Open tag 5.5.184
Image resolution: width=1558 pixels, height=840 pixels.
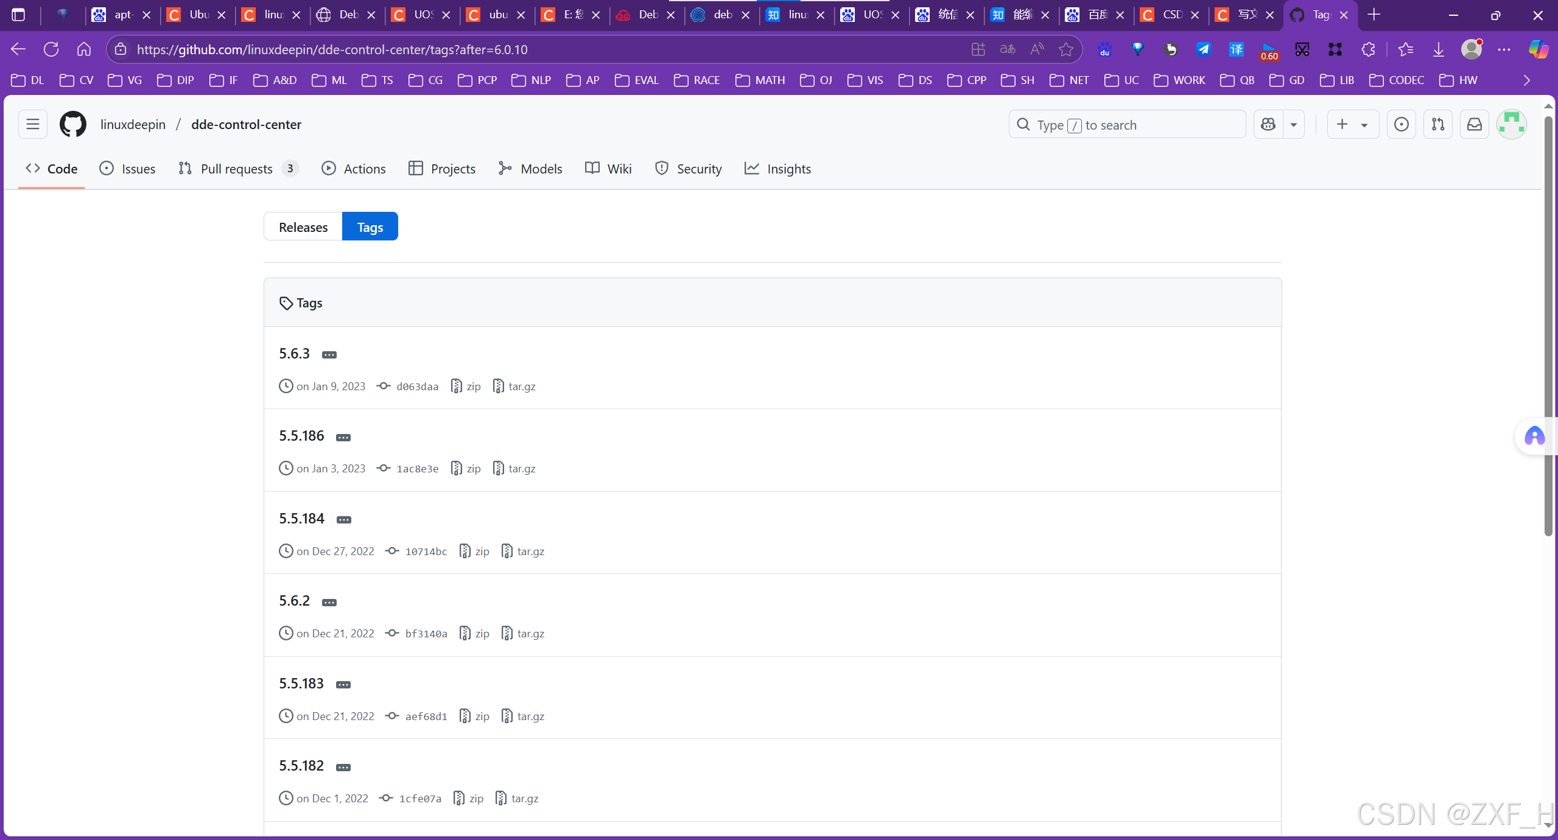[x=301, y=519]
